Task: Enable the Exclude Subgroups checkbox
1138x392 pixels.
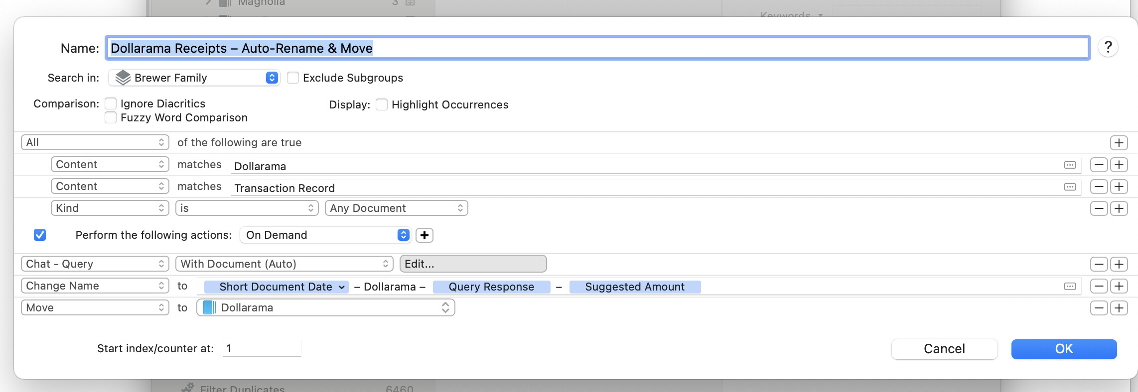Action: tap(293, 78)
